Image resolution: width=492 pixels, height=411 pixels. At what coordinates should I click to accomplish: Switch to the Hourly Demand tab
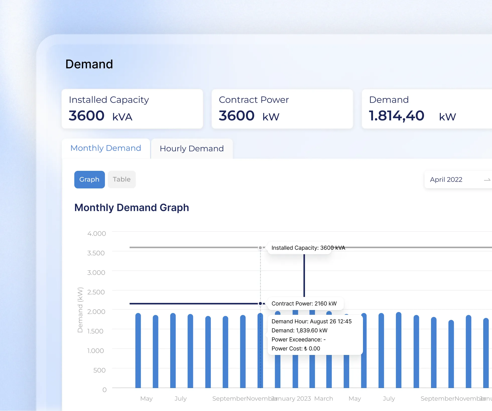[x=192, y=148]
